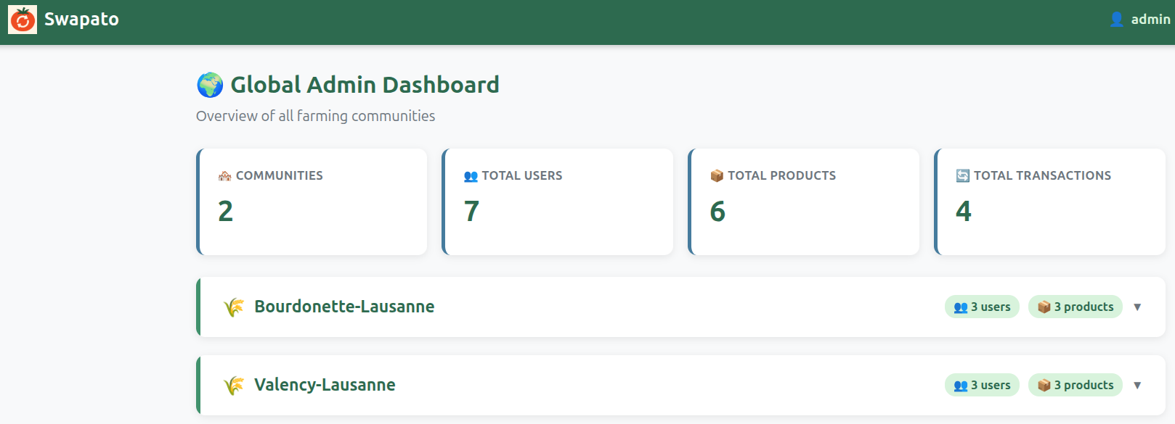Click the communities count value 2
The width and height of the screenshot is (1175, 424).
click(226, 211)
